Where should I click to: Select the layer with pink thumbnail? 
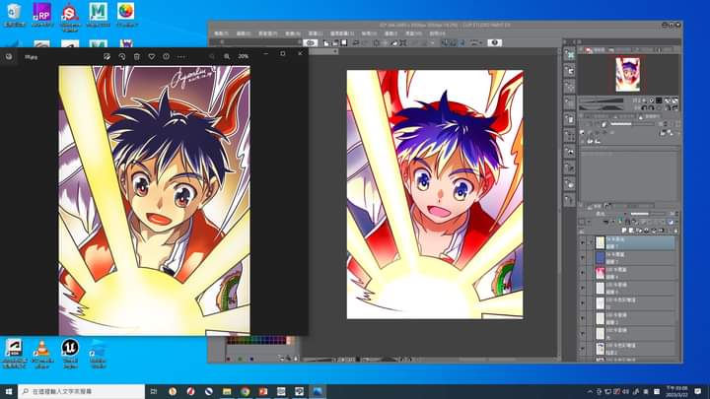point(636,273)
